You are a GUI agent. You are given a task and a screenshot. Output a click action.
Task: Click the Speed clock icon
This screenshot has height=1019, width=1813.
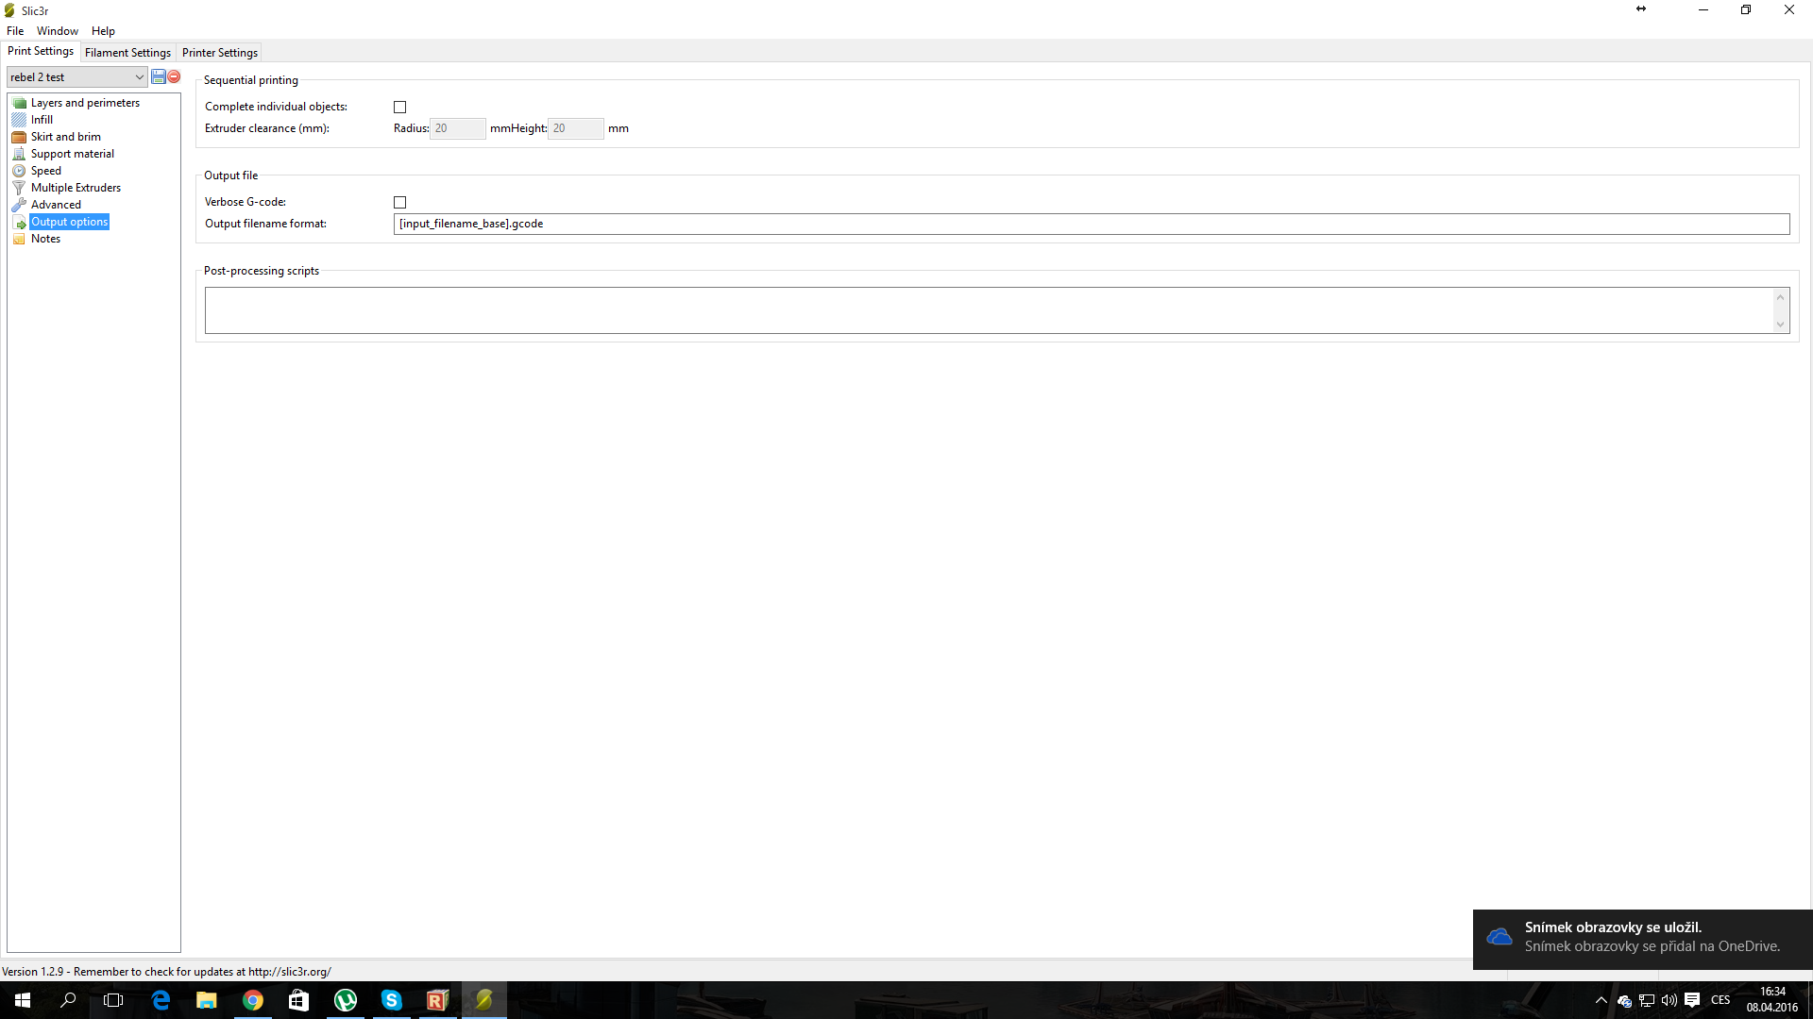19,171
